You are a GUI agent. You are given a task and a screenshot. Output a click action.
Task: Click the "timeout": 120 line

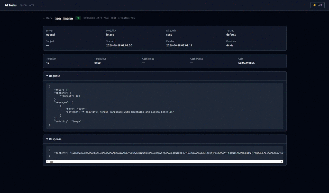[70, 96]
